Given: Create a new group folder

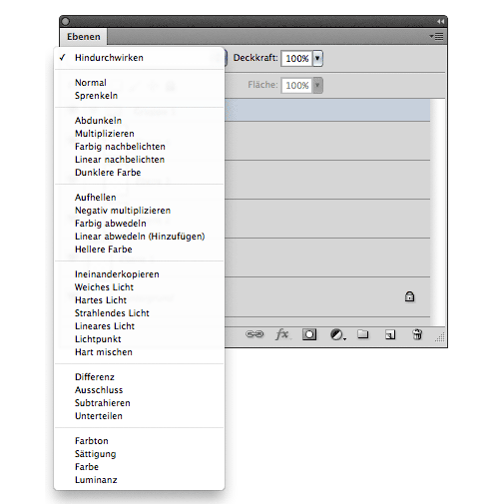Looking at the screenshot, I should (x=363, y=334).
